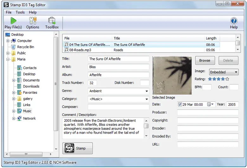This screenshot has height=168, width=247.
Task: Set rating to five stars
Action: point(227,79)
